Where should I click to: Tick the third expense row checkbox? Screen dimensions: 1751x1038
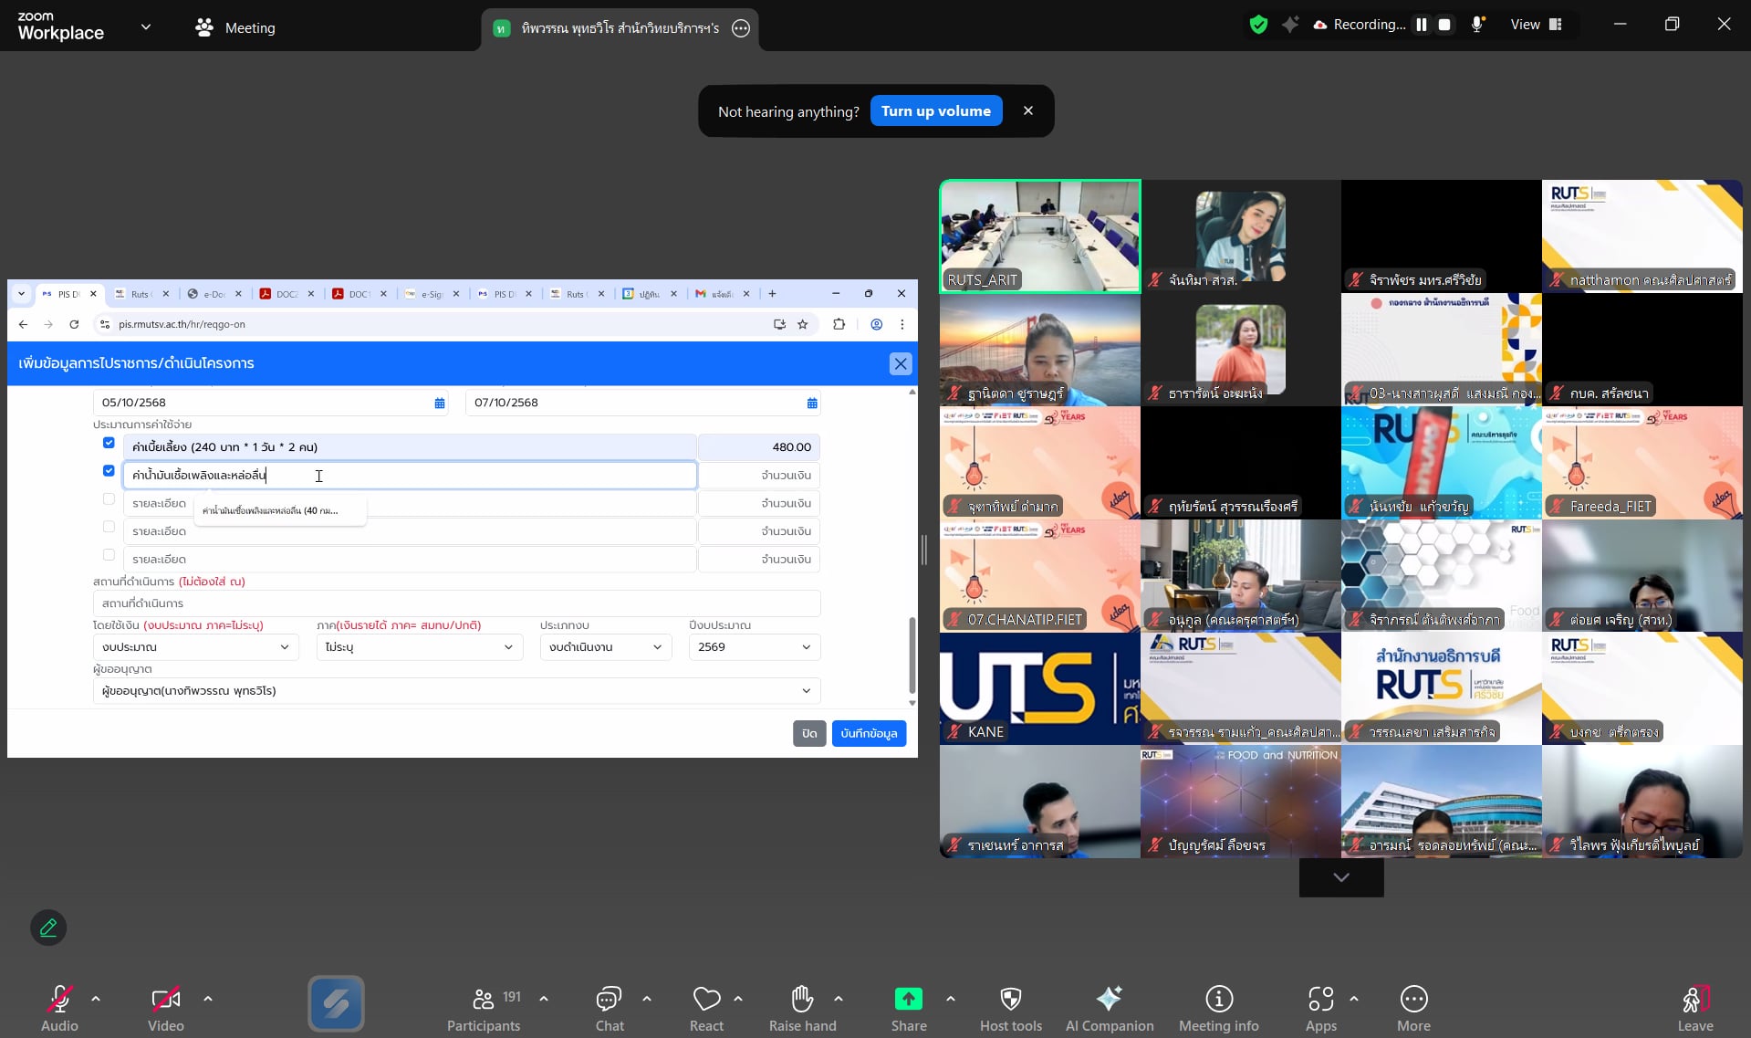pyautogui.click(x=109, y=499)
